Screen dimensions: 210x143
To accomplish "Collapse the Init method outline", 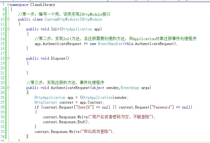I will point(8,29).
